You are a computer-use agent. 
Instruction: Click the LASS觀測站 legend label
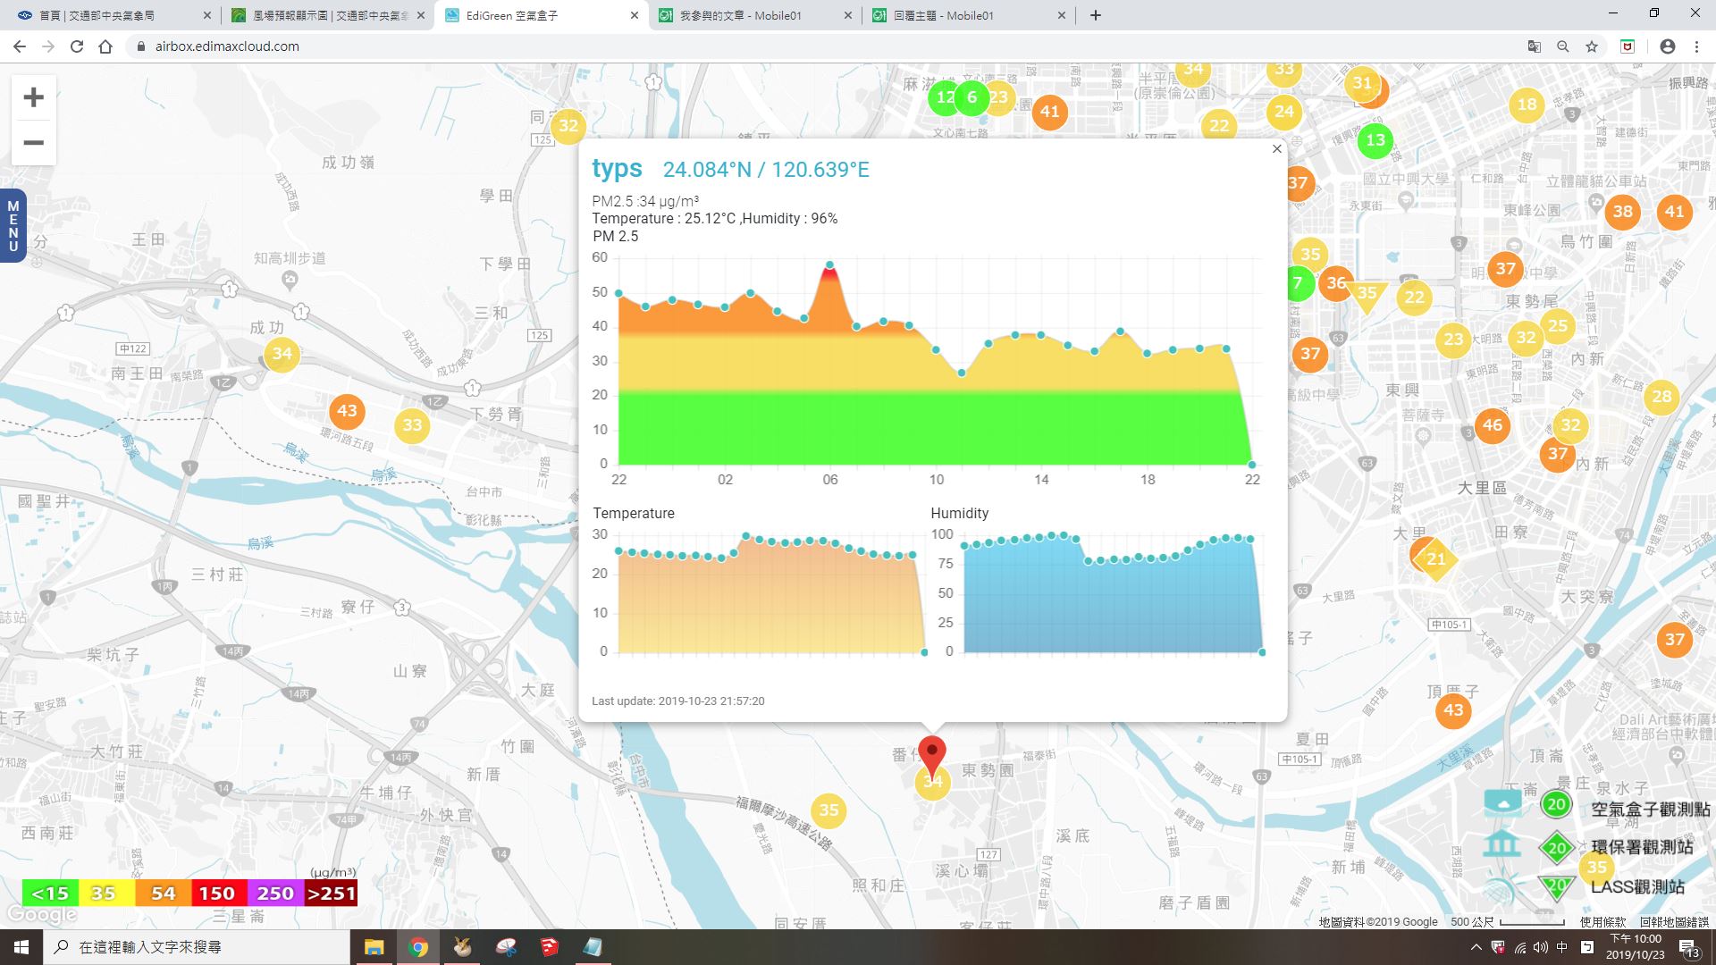point(1637,887)
